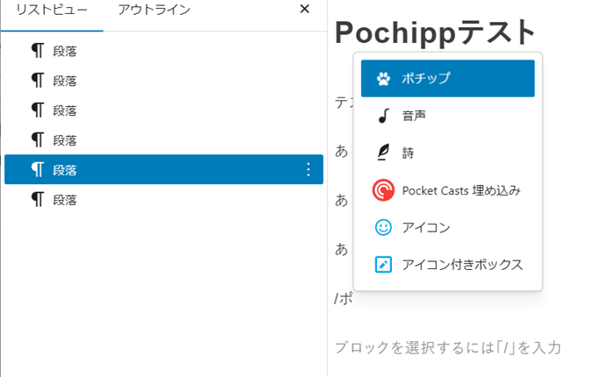This screenshot has width=594, height=377.
Task: Click the pilcrow icon of the highlighted 段落
Action: point(38,169)
